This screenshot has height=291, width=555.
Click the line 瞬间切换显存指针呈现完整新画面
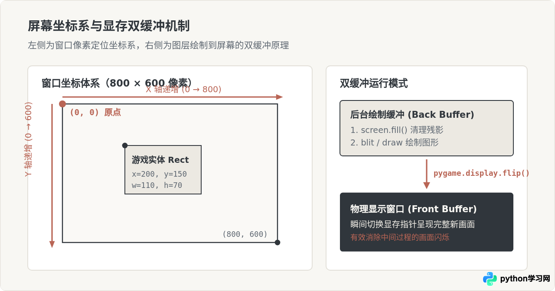click(413, 224)
